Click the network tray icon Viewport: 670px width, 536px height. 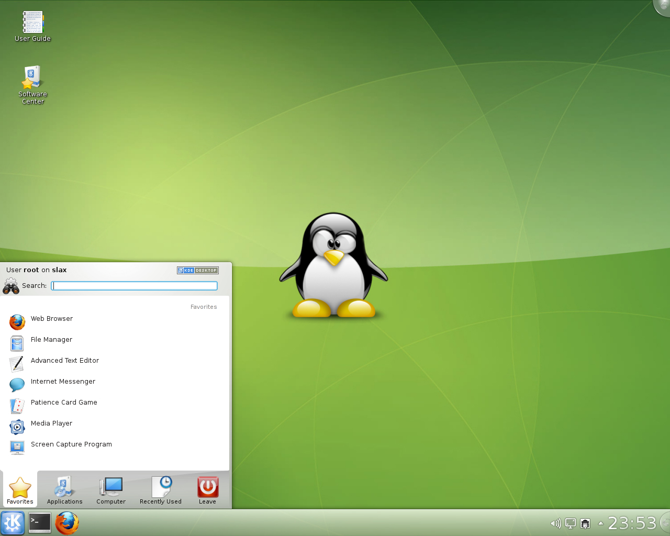pos(585,523)
